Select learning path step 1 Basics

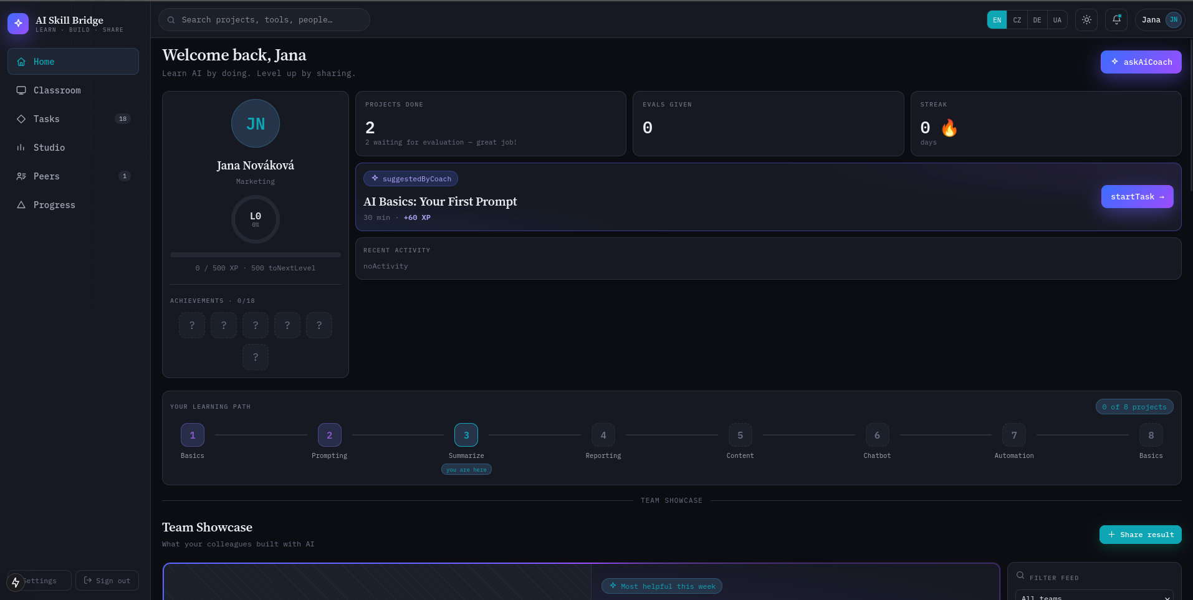pyautogui.click(x=193, y=435)
